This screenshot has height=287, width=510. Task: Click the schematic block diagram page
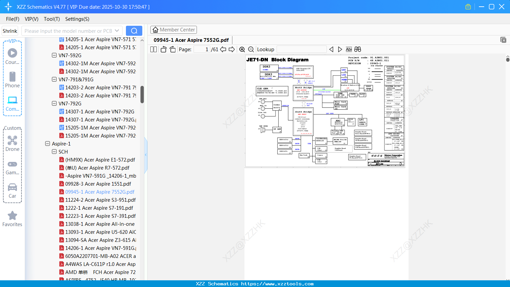[x=325, y=111]
